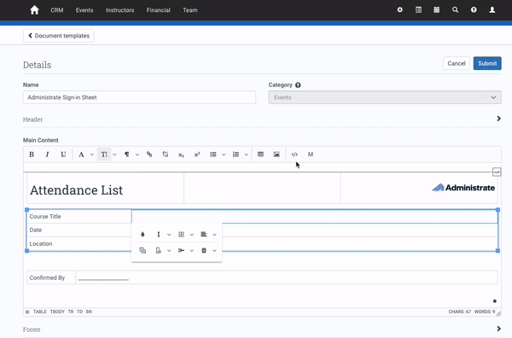Open the Team menu
Screen dimensions: 512x338
pos(190,10)
